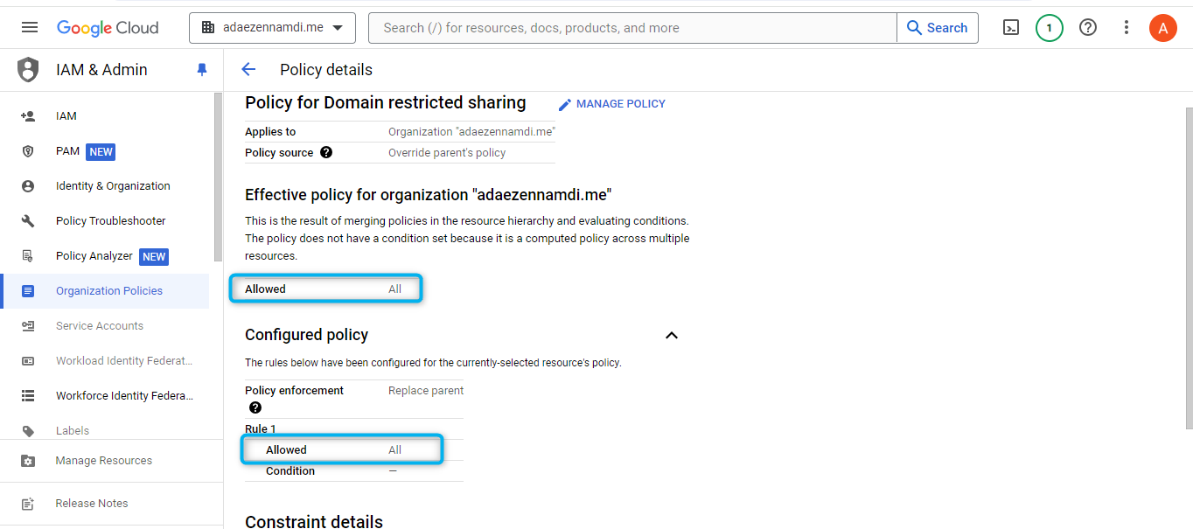Open IAM in the sidebar
Image resolution: width=1193 pixels, height=529 pixels.
click(66, 116)
